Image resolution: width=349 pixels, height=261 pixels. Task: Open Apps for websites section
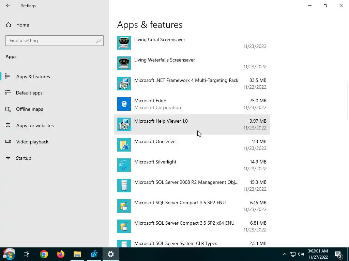click(x=55, y=125)
